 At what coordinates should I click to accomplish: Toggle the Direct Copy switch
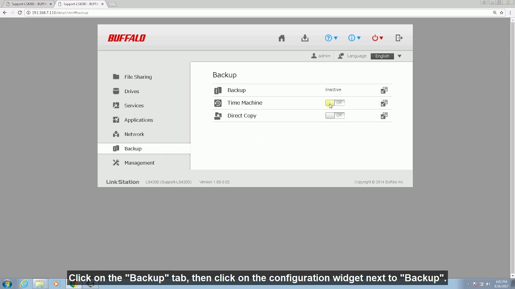[335, 116]
